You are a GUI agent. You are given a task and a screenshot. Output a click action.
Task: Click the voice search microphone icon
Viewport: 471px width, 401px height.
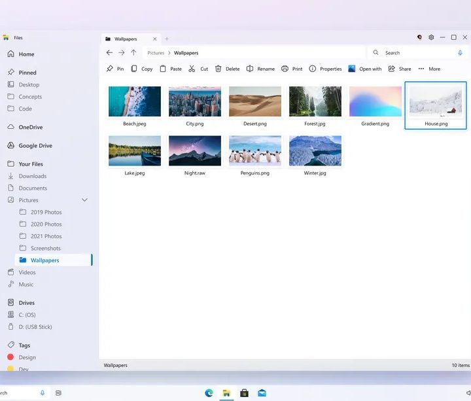[460, 53]
